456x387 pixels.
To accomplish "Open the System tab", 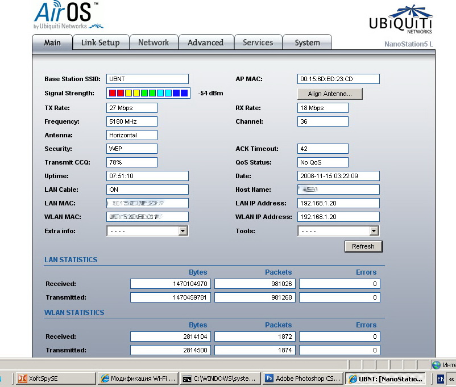I will 307,43.
